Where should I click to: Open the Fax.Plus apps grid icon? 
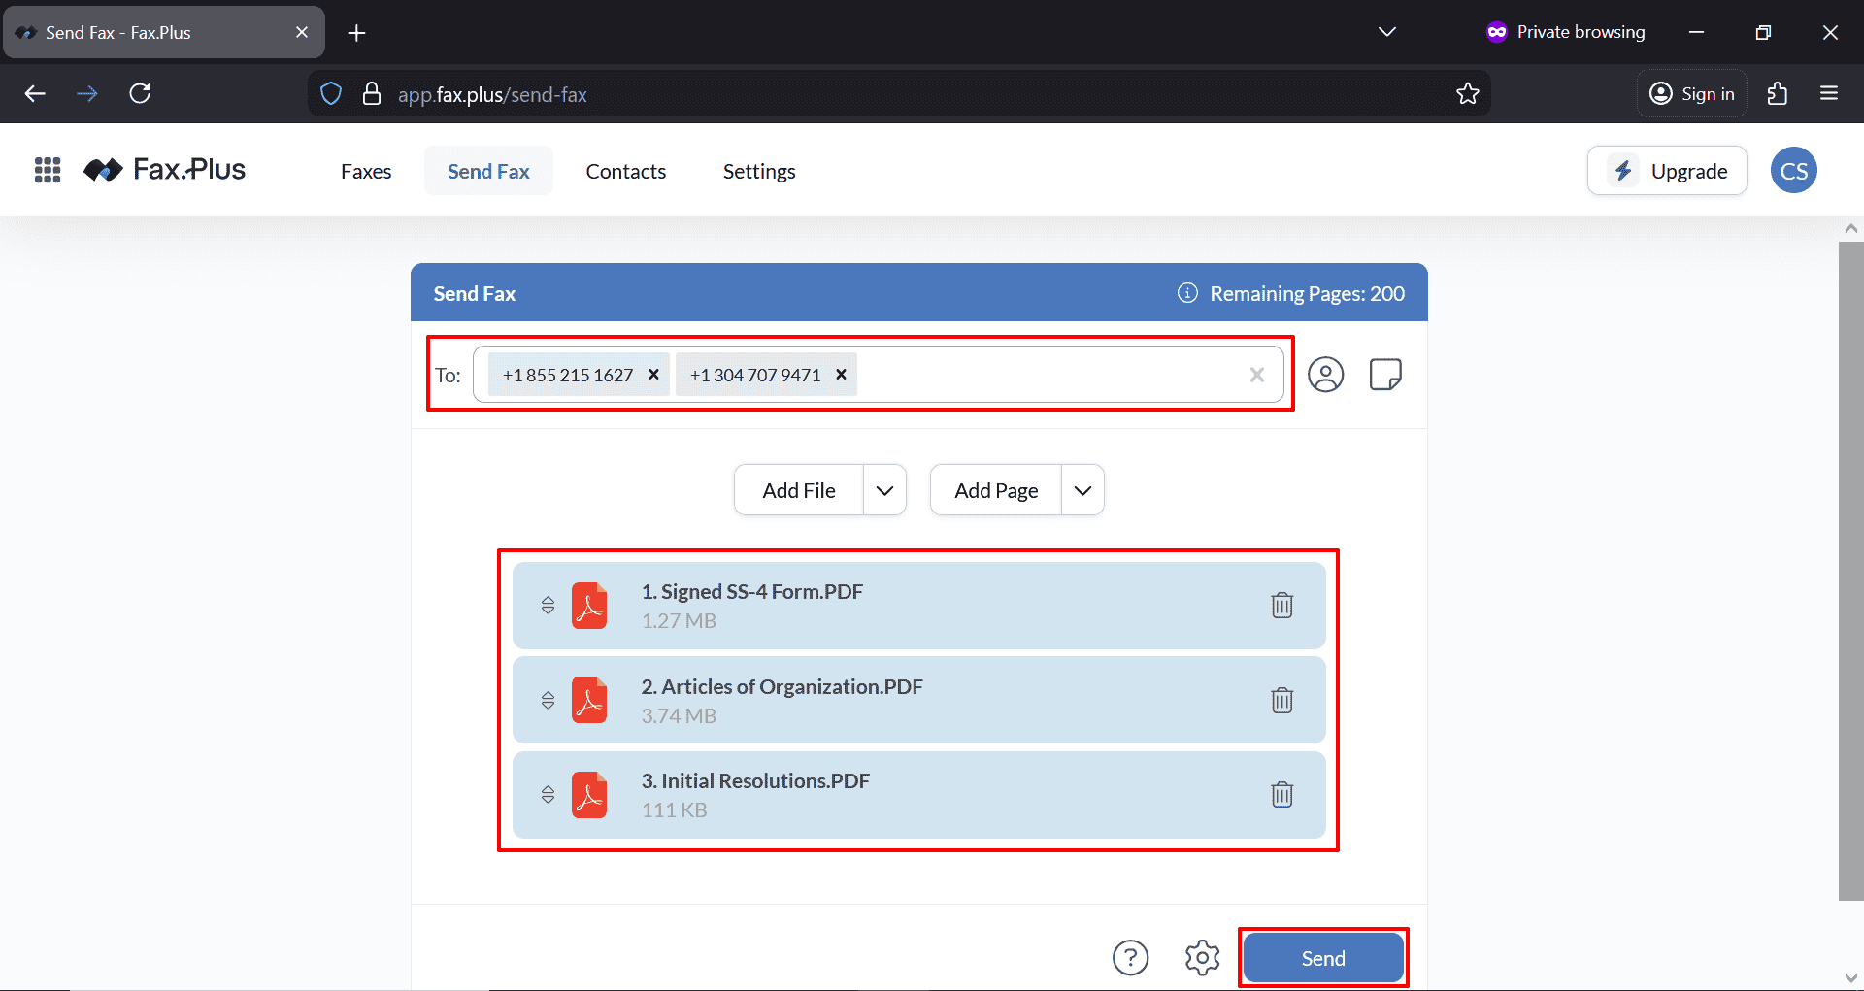(48, 171)
